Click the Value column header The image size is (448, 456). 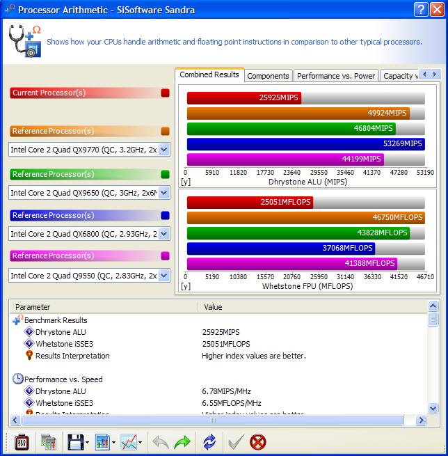click(x=312, y=307)
